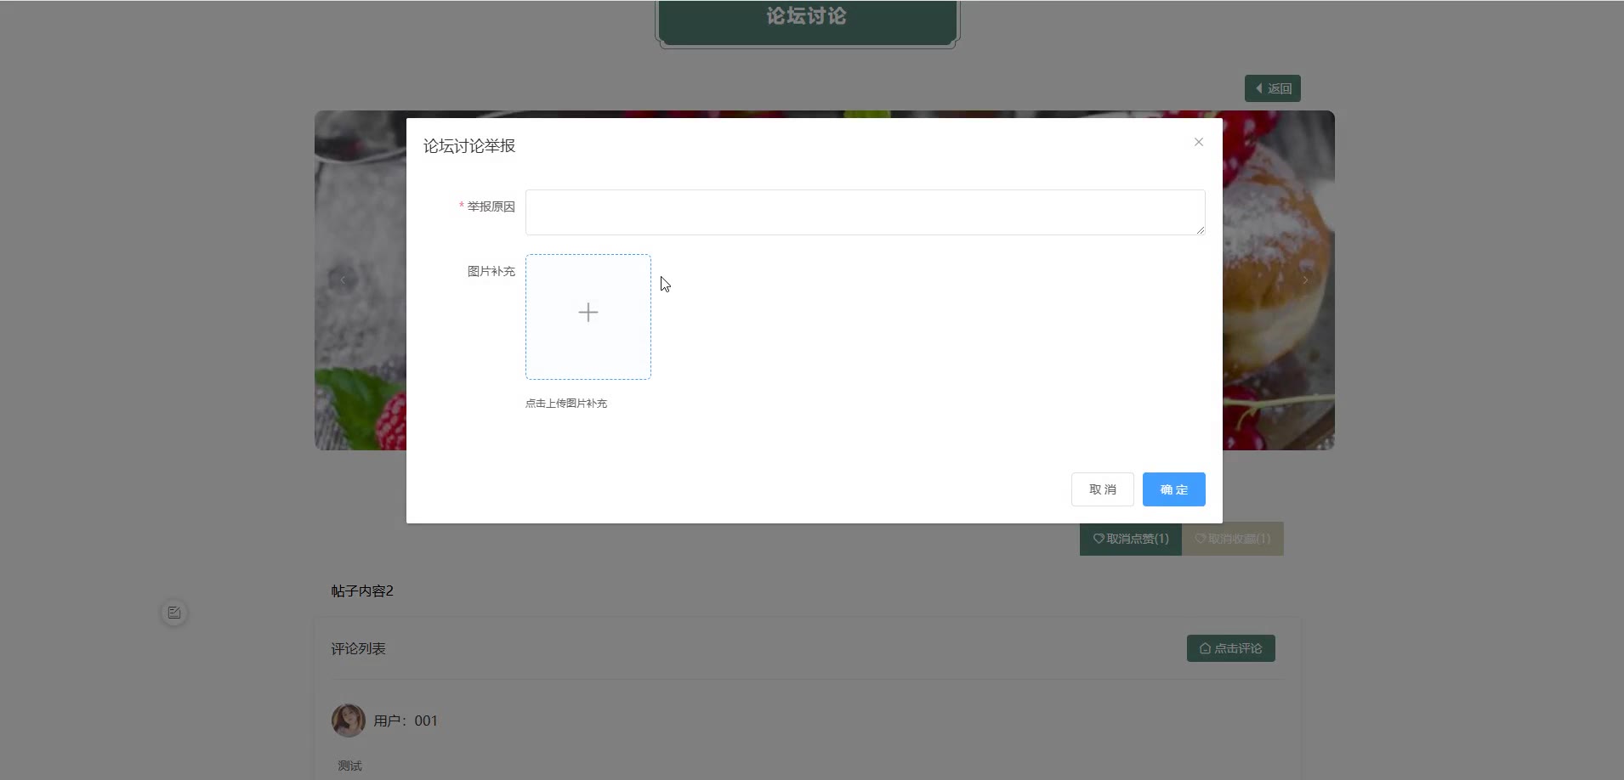Click the 用户: 001 username
Image resolution: width=1624 pixels, height=780 pixels.
(406, 721)
